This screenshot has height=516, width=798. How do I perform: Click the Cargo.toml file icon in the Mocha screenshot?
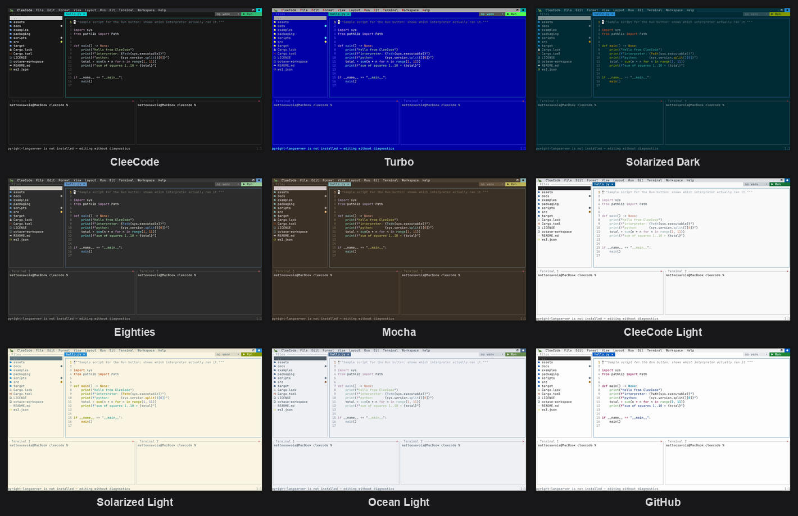pos(275,224)
